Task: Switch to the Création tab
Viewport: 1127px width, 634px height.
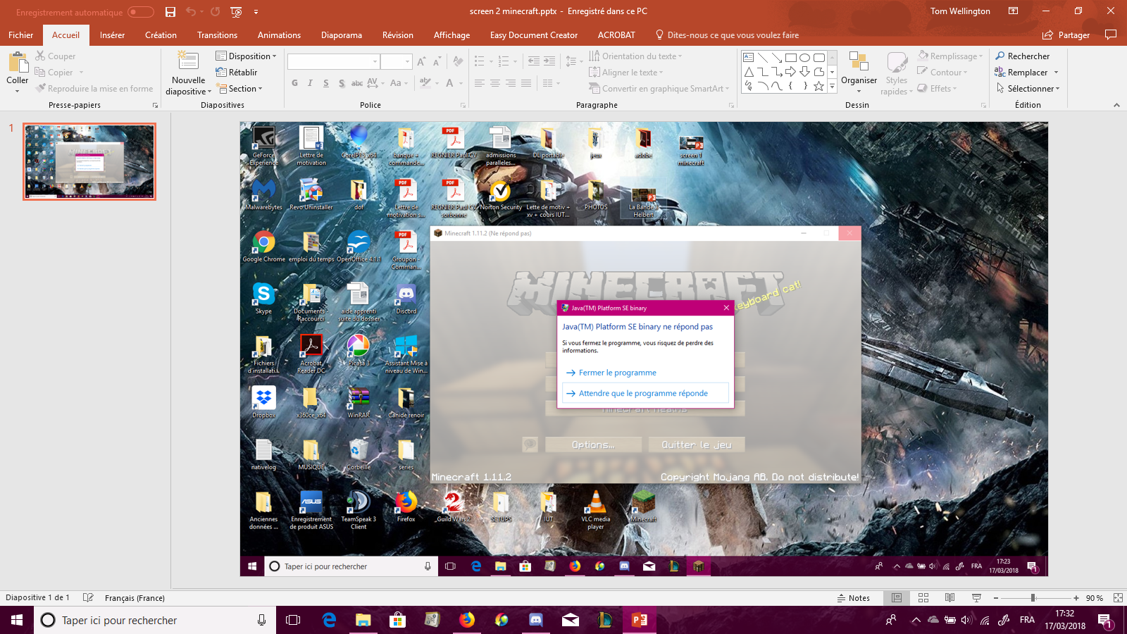Action: (x=161, y=35)
